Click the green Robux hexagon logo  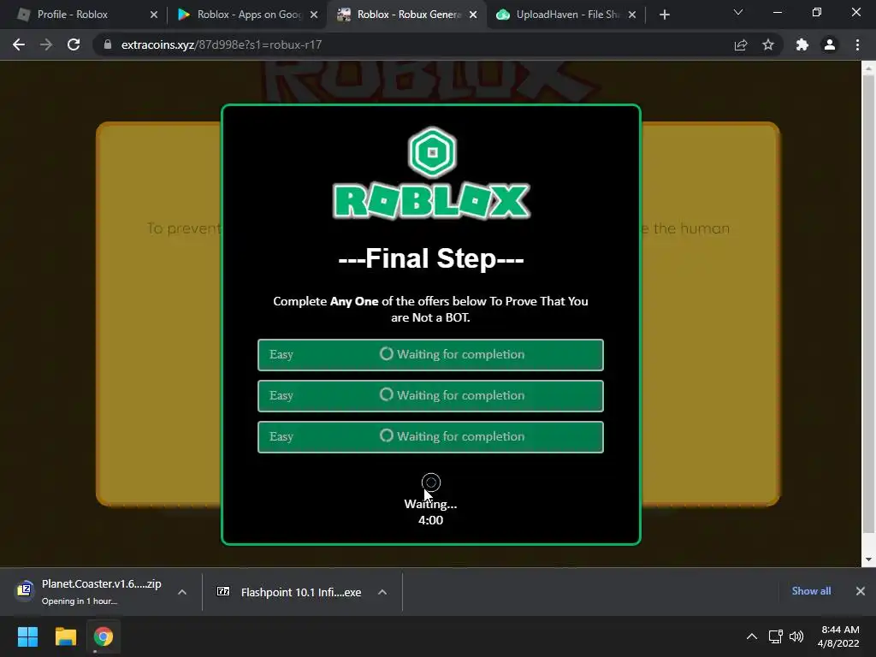432,152
